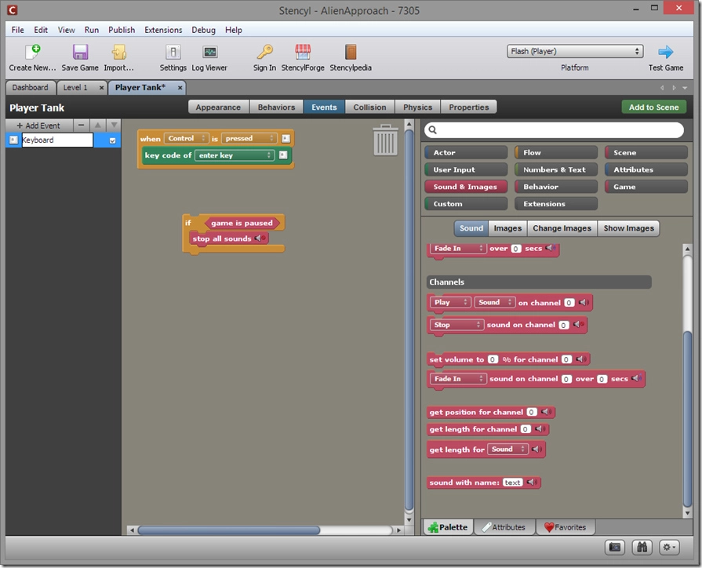Screen dimensions: 702x568
Task: Move event up with arrow button
Action: point(97,126)
